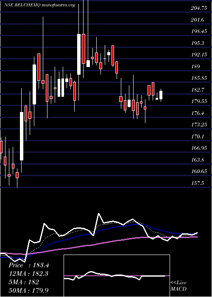Click the 204.75 price axis label
This screenshot has width=212, height=297.
[x=199, y=8]
